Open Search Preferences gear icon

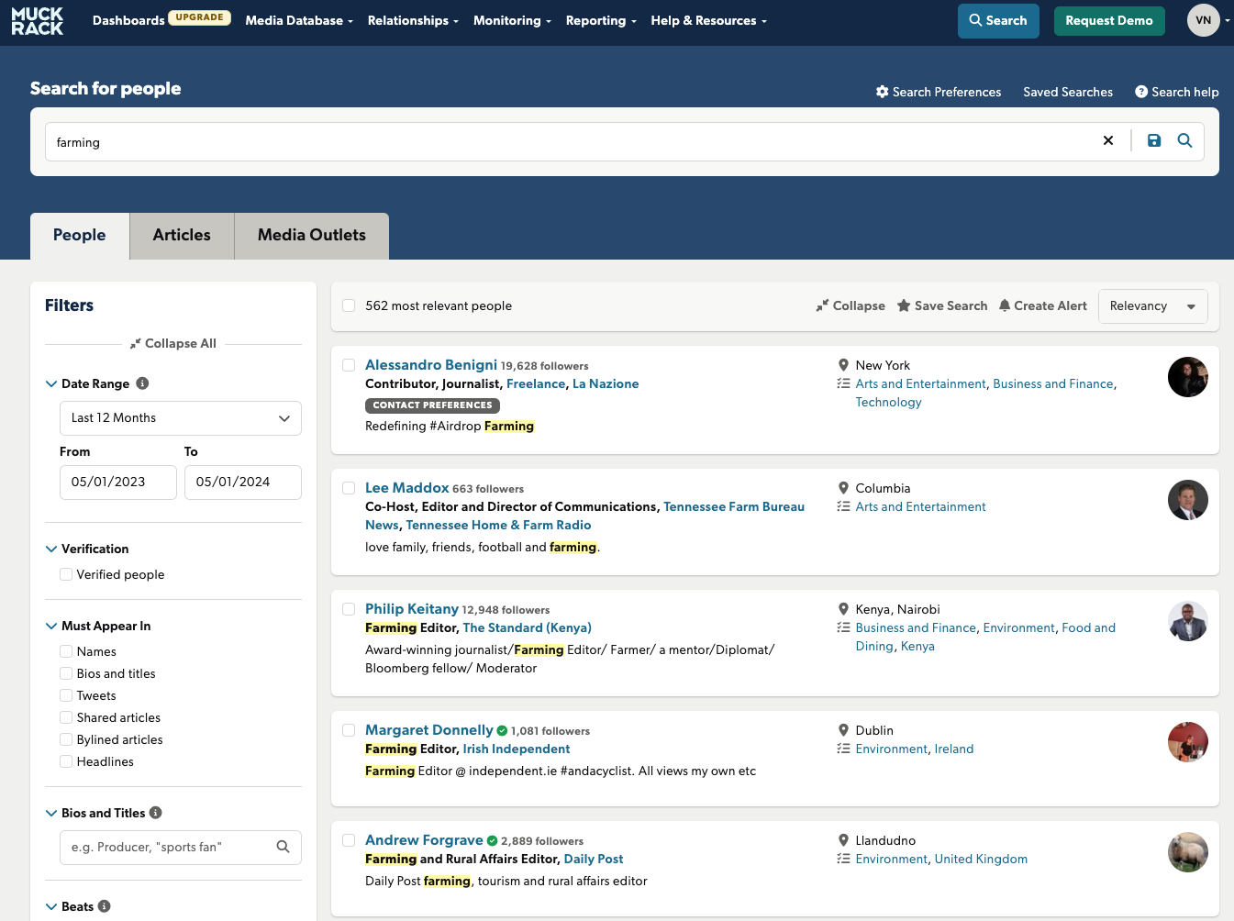(x=883, y=92)
